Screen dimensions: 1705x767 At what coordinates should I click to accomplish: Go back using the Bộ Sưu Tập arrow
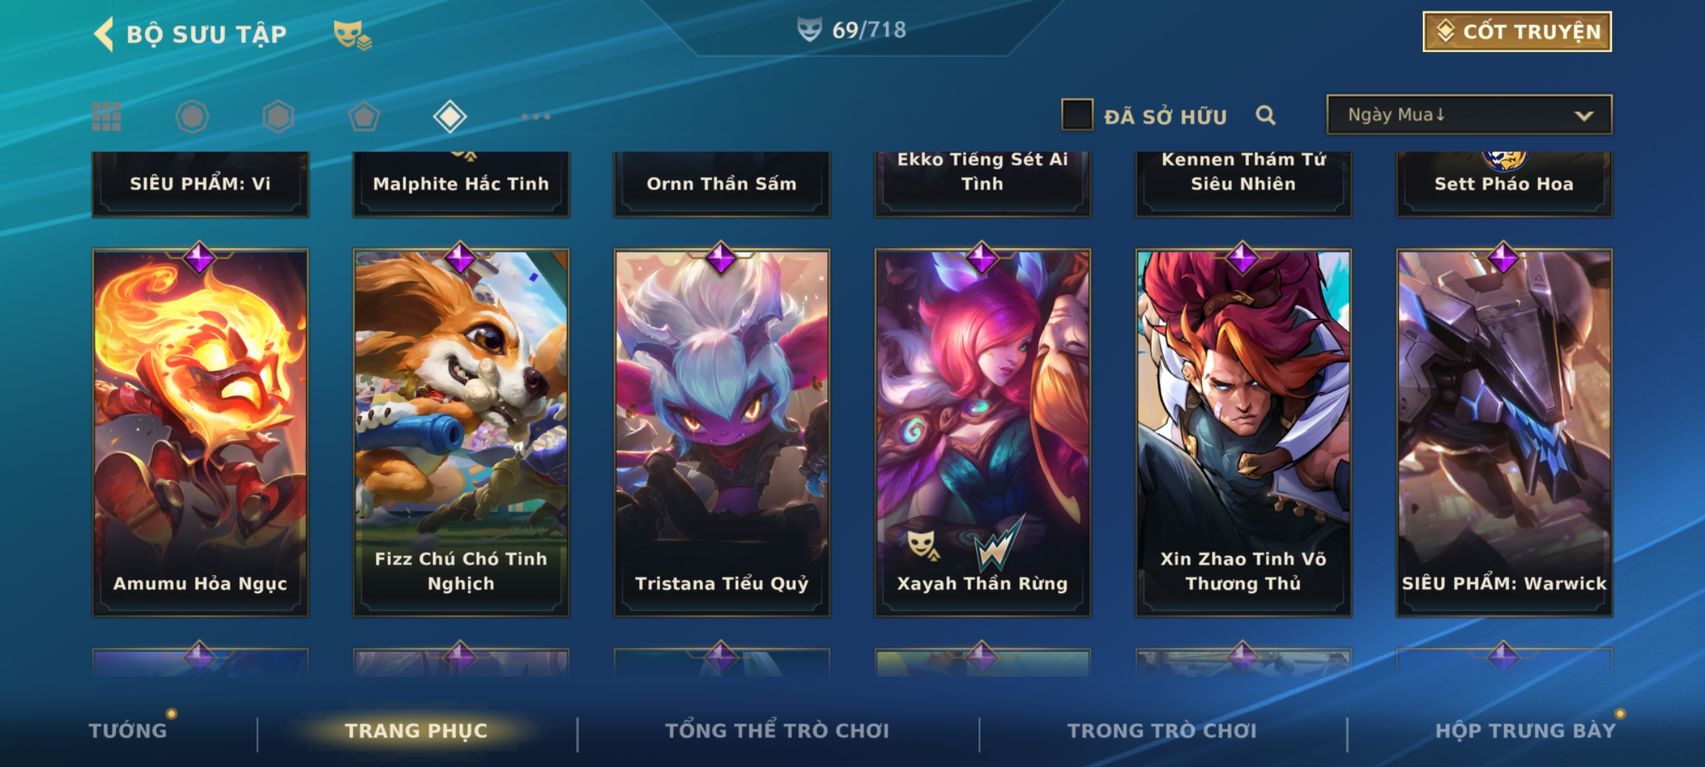coord(104,34)
